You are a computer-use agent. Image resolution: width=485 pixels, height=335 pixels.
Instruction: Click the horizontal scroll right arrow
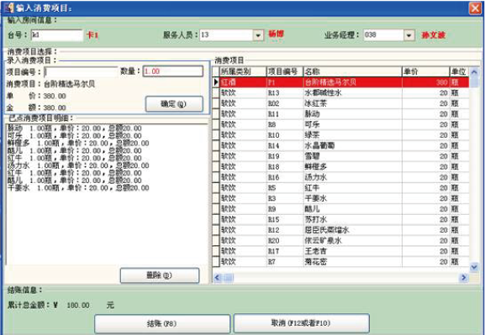click(x=464, y=278)
